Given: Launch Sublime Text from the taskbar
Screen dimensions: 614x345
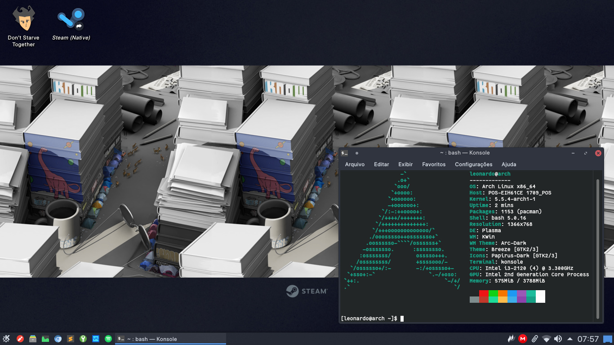Looking at the screenshot, I should [x=71, y=339].
